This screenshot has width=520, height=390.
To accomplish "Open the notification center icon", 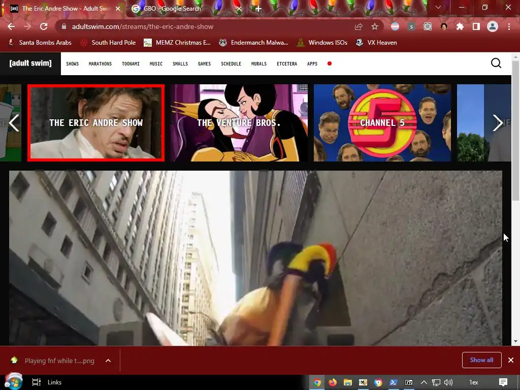I will coord(503,382).
